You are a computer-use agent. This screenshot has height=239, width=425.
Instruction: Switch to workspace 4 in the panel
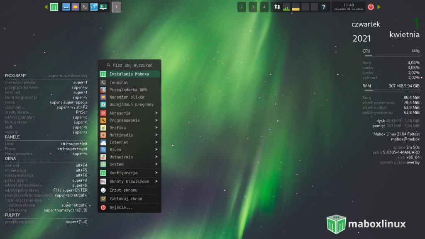coord(264,7)
